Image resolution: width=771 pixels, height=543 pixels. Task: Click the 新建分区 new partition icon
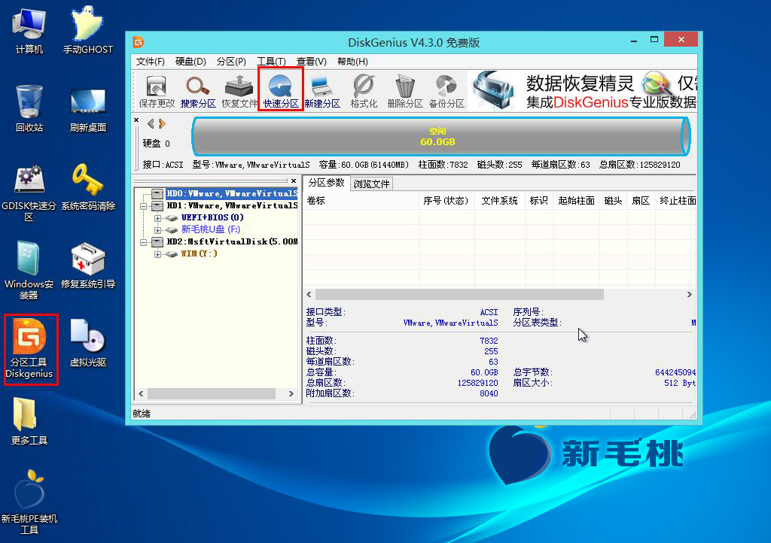[x=322, y=91]
